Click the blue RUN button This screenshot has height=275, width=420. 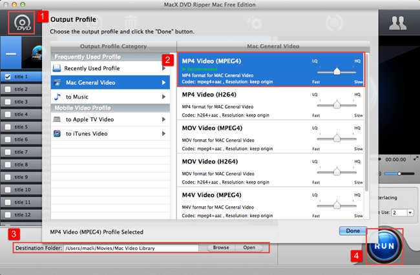(x=384, y=246)
